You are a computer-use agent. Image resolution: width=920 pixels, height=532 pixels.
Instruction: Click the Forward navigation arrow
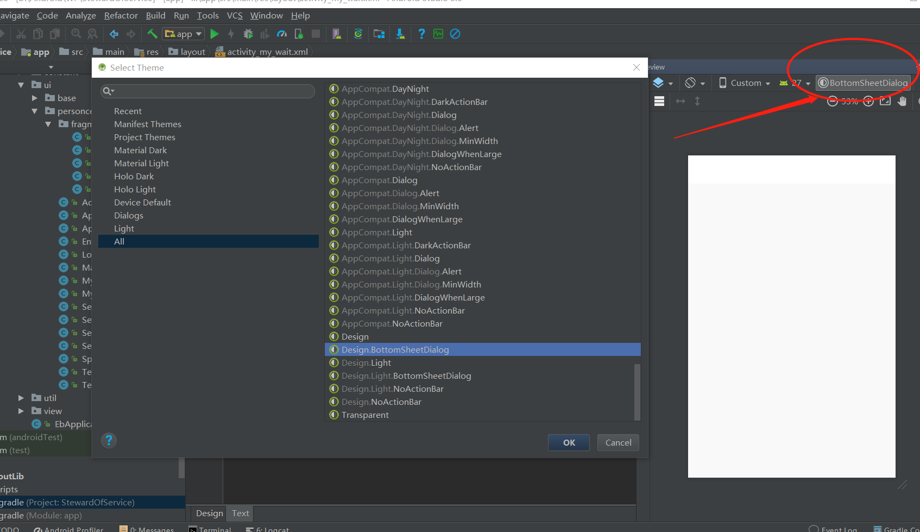131,34
